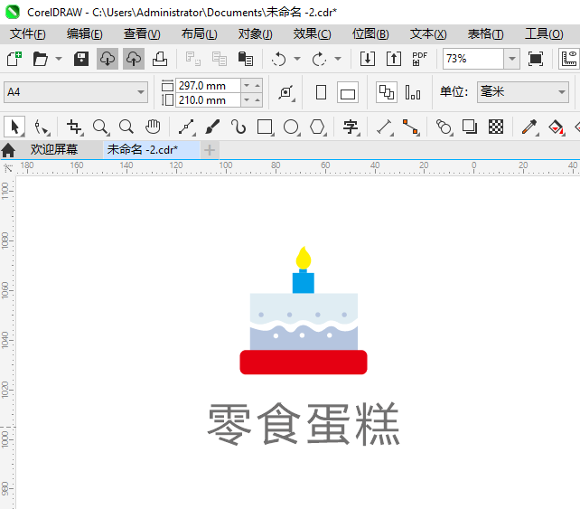Click the cloud download icon
The image size is (580, 509).
[108, 59]
